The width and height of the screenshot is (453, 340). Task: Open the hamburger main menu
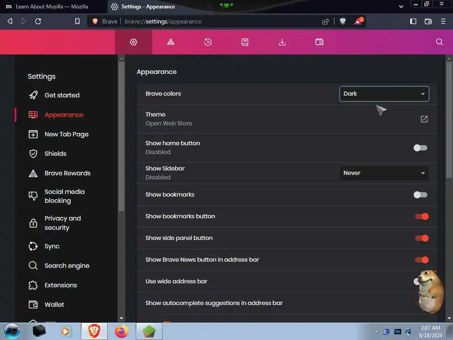point(443,21)
